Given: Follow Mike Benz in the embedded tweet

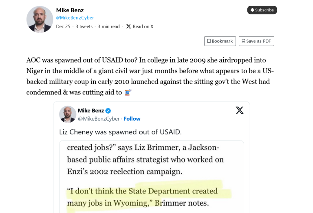Looking at the screenshot, I should pos(132,119).
